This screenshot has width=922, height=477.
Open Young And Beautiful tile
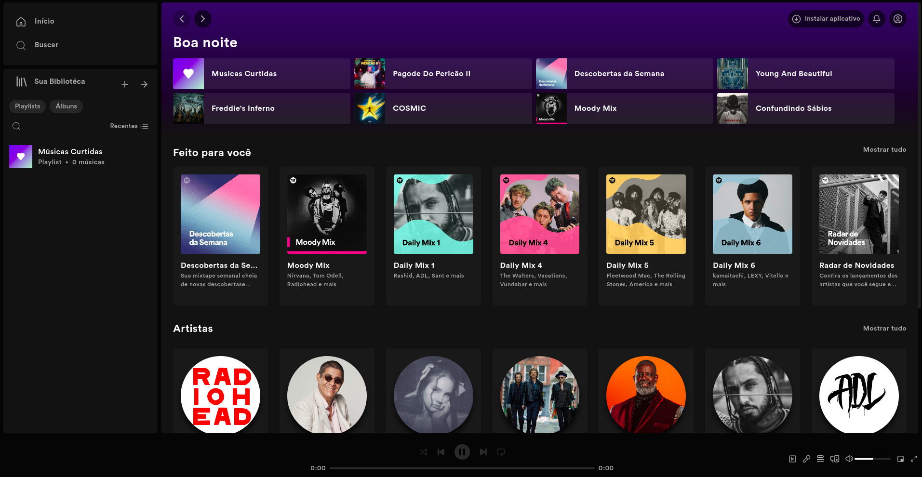pyautogui.click(x=806, y=74)
